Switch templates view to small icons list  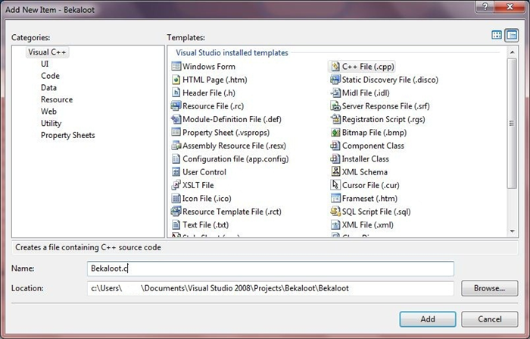click(512, 35)
